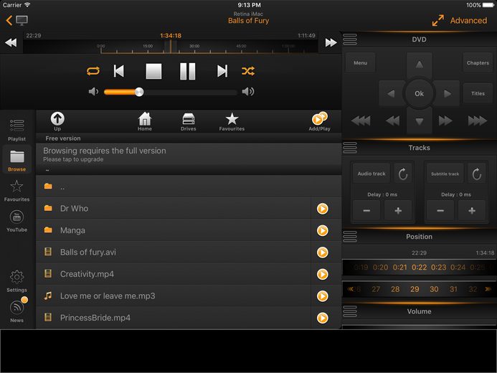Image resolution: width=497 pixels, height=373 pixels.
Task: Go up one folder with Up
Action: pos(57,121)
